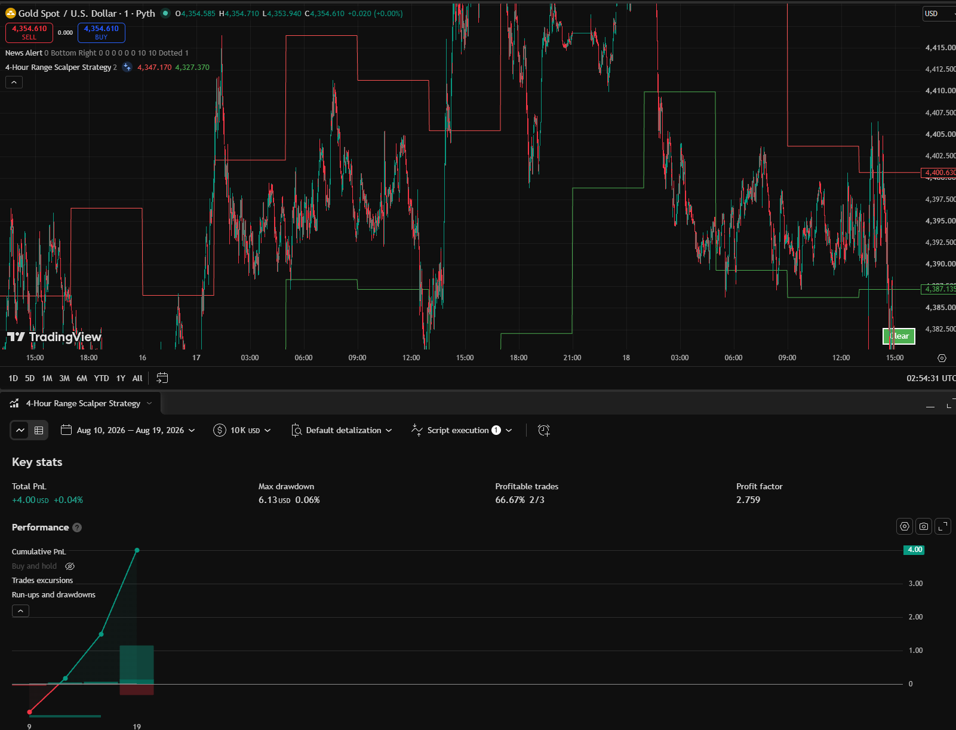
Task: Open the Script execution dropdown
Action: point(462,430)
